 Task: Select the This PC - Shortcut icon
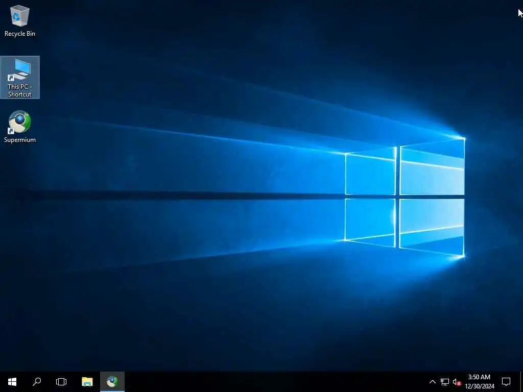pyautogui.click(x=20, y=78)
